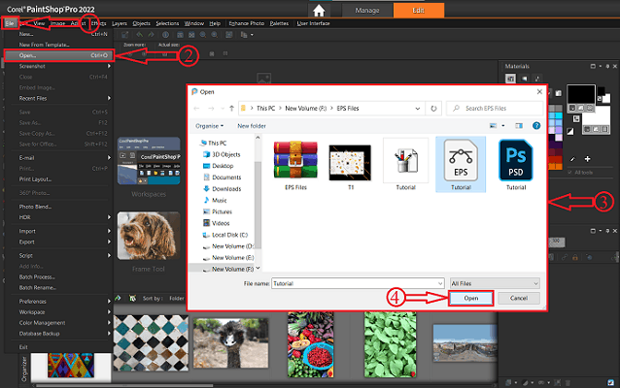Image resolution: width=620 pixels, height=388 pixels.
Task: Click the Search EPS Files field
Action: (494, 108)
